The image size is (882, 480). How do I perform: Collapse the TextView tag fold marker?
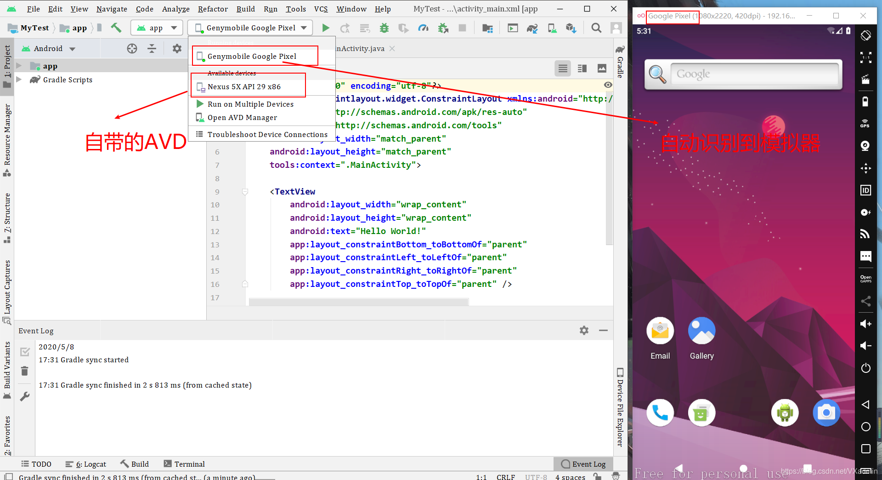(x=245, y=192)
